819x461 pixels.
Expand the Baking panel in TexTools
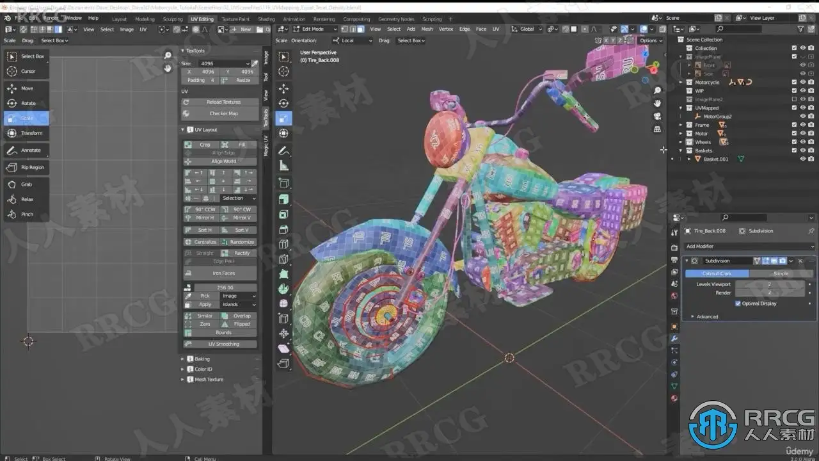(x=202, y=359)
